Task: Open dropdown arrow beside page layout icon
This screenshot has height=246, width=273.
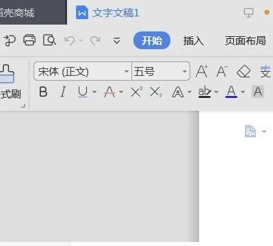Action: tap(264, 131)
